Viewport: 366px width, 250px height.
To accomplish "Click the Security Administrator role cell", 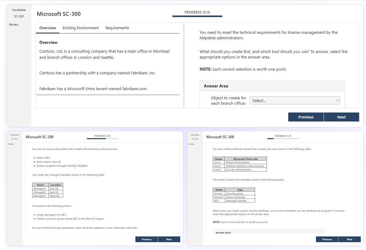I will point(246,170).
